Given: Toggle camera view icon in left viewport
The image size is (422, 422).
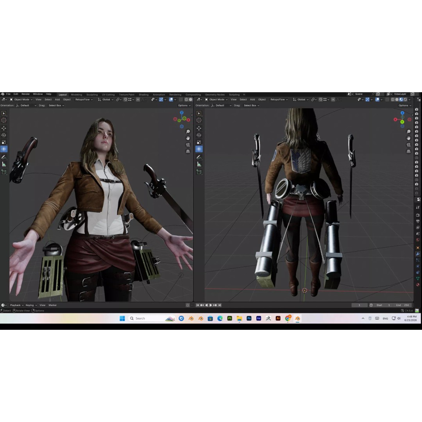Looking at the screenshot, I should pyautogui.click(x=188, y=145).
